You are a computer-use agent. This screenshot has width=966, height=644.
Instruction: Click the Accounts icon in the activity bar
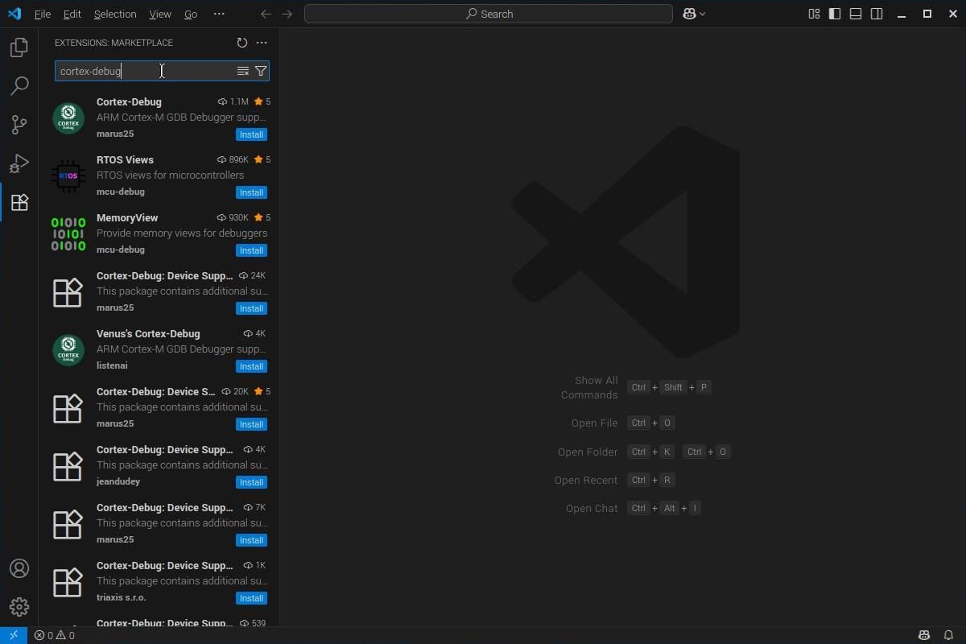[19, 568]
